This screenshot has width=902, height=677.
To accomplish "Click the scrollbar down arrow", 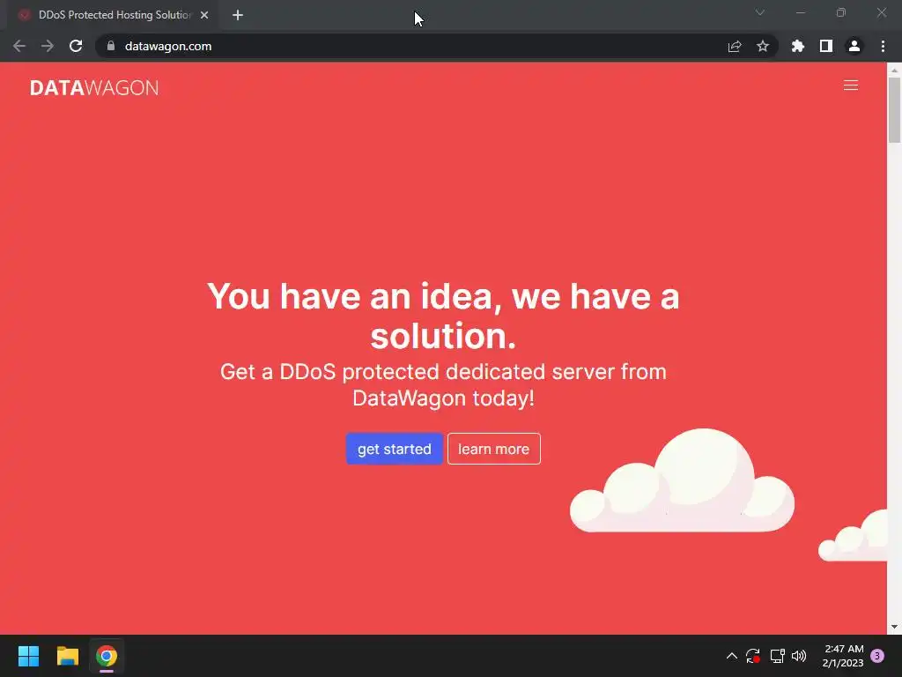I will coord(894,627).
